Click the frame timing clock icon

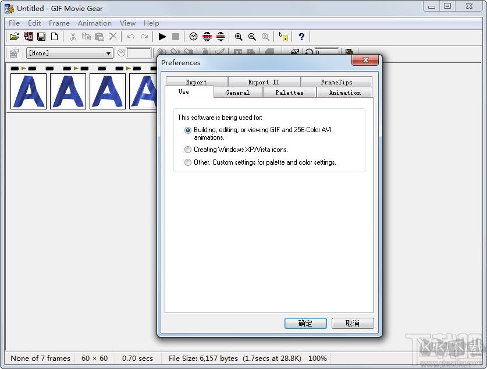point(193,37)
